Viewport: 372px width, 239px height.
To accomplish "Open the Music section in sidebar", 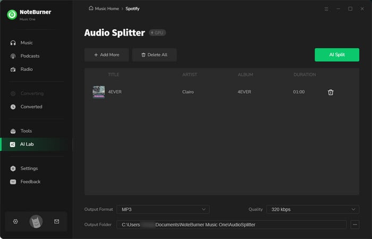I will click(26, 42).
